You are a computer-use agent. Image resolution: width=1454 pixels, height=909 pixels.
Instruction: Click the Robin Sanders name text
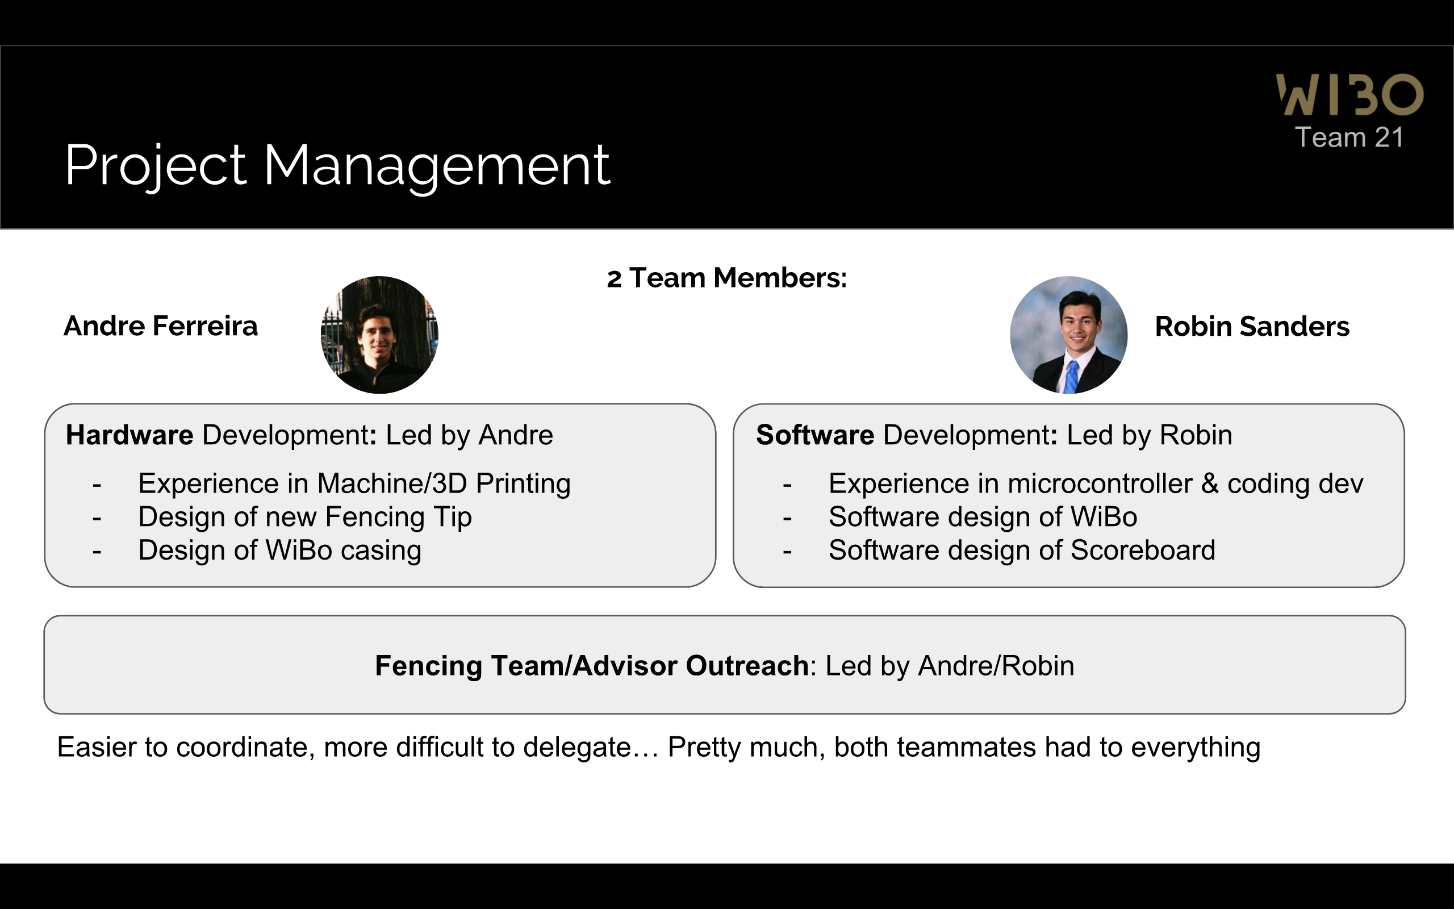1252,327
